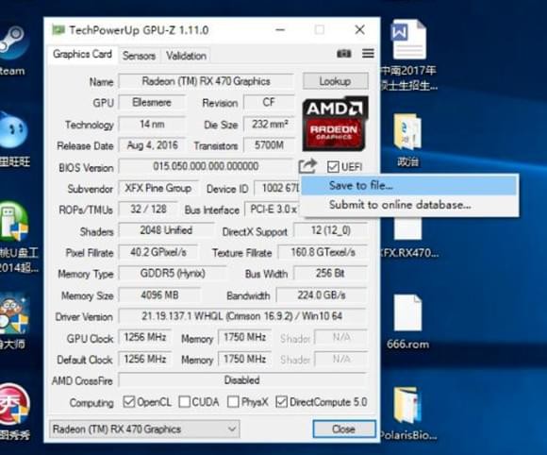Click the Transistors value 5700M

pos(269,145)
